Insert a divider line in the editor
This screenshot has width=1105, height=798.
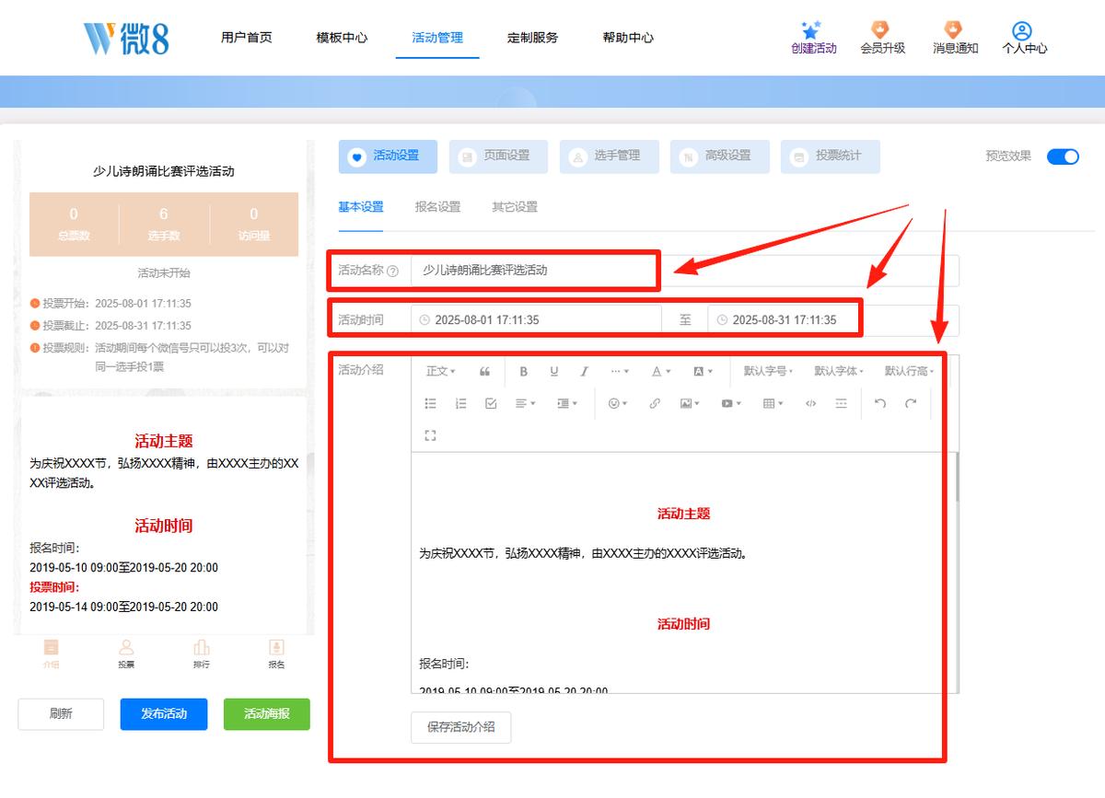click(841, 403)
